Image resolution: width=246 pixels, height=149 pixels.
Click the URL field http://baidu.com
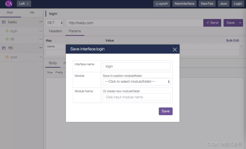coord(134,23)
